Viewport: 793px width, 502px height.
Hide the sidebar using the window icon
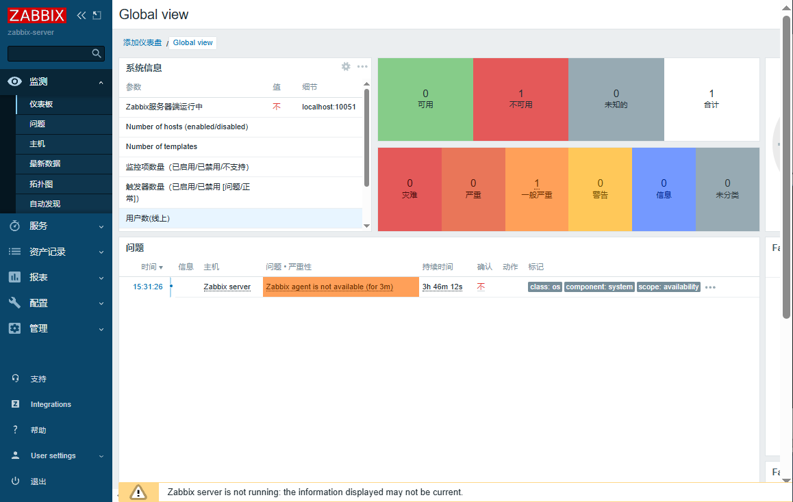tap(97, 16)
